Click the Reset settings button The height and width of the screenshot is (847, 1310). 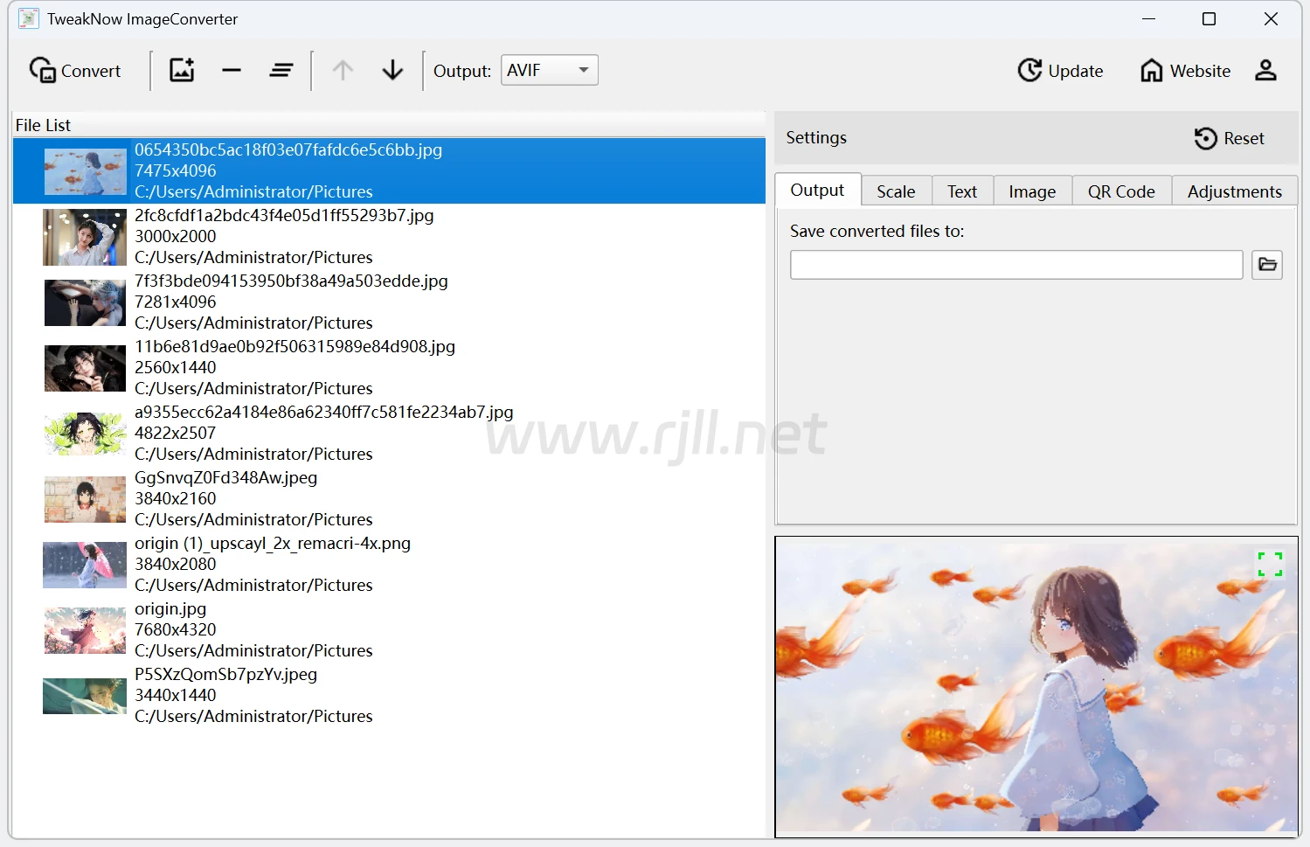tap(1229, 138)
